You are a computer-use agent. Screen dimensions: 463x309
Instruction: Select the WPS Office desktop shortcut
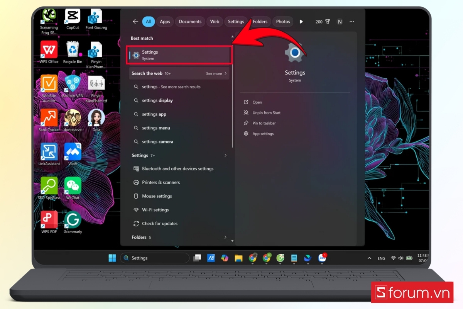49,52
